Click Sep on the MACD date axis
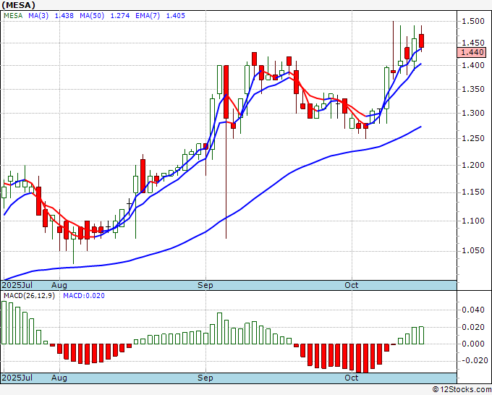Image resolution: width=492 pixels, height=395 pixels. click(x=205, y=378)
